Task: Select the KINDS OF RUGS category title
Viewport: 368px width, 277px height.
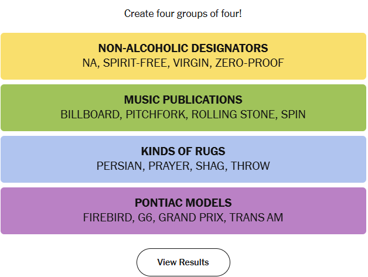Action: click(183, 151)
